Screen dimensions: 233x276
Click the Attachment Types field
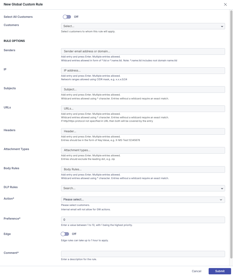pos(142,150)
